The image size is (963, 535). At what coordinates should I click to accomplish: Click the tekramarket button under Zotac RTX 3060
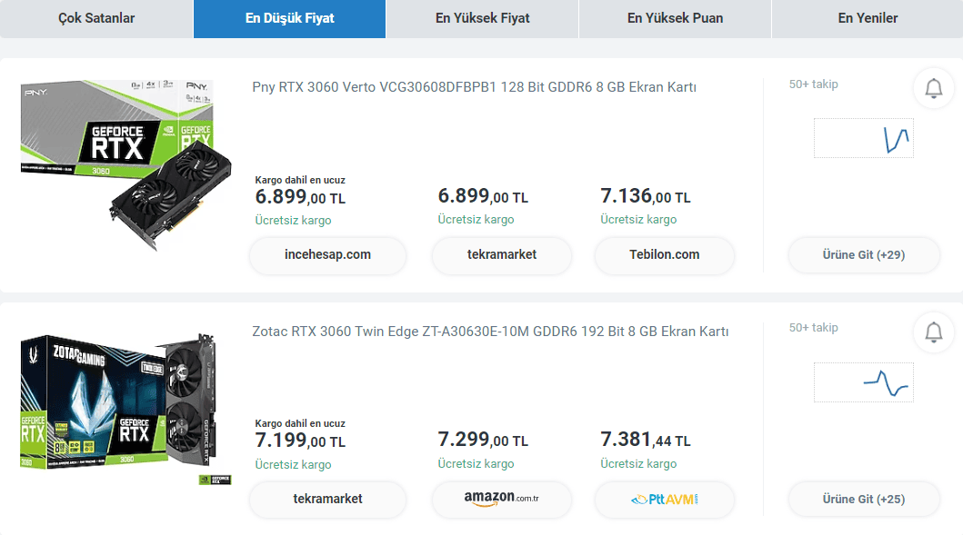pyautogui.click(x=327, y=499)
